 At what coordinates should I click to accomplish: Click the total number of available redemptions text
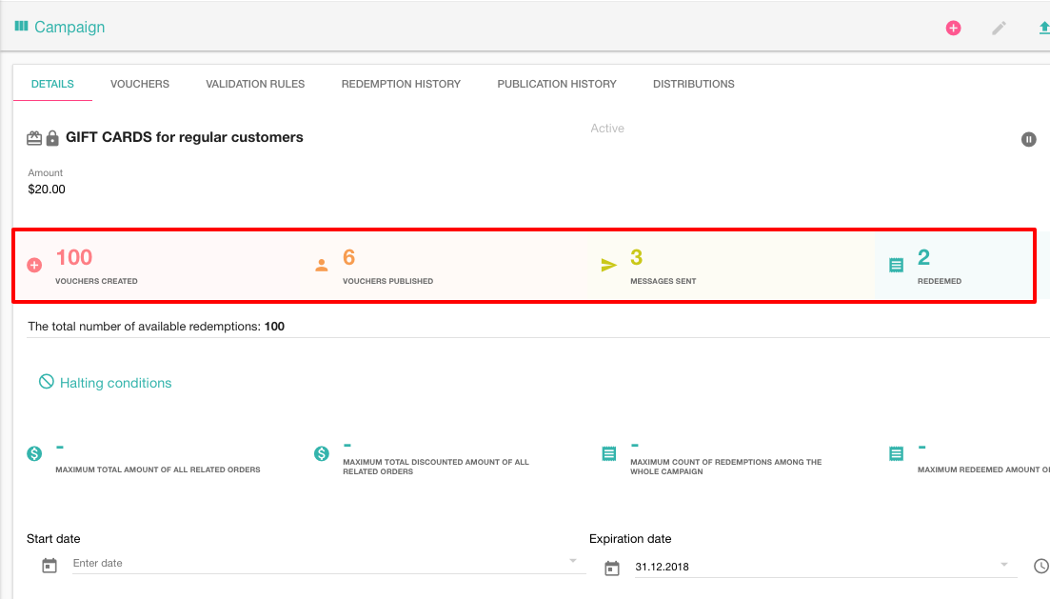156,327
